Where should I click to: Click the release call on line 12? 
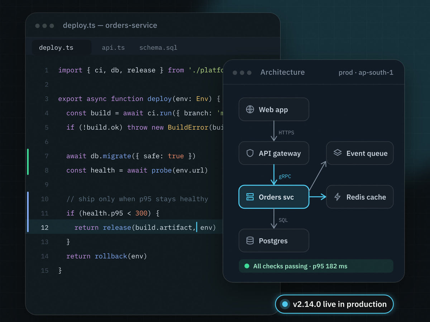pos(117,228)
